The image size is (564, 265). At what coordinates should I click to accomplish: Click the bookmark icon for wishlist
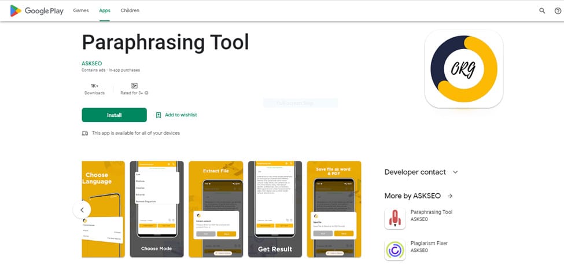click(158, 115)
